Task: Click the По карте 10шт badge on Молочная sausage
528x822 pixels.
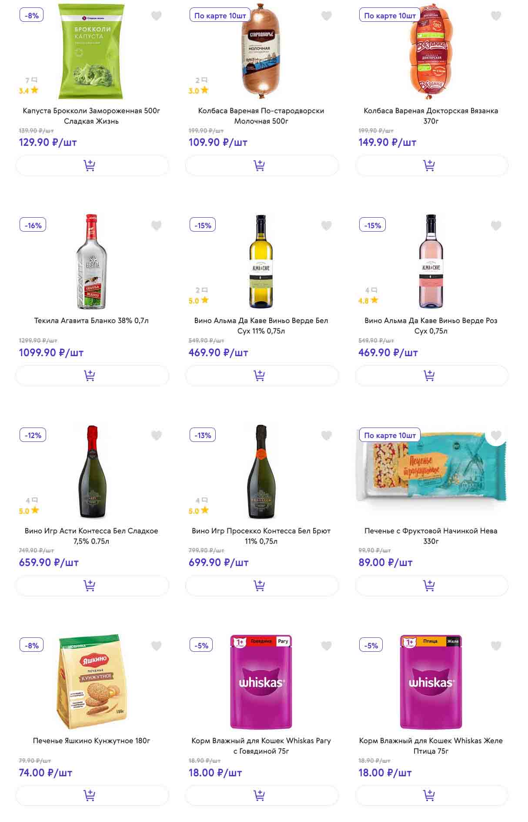Action: 220,16
